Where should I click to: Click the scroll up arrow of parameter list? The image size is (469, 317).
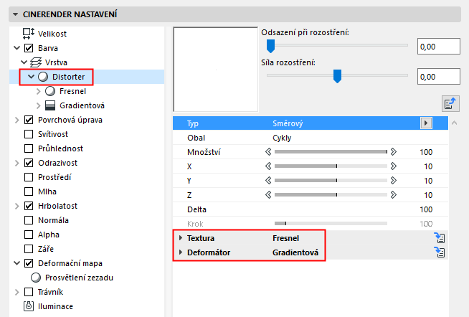tap(455, 123)
